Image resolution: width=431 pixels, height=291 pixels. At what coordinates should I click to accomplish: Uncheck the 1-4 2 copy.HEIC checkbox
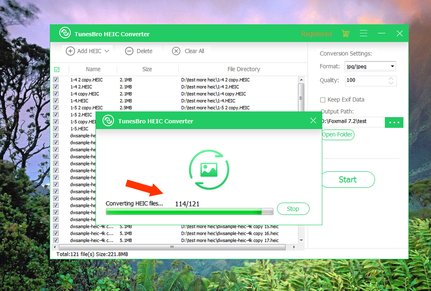click(x=56, y=80)
